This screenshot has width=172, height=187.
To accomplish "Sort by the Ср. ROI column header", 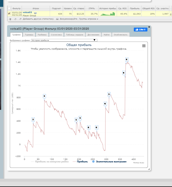I will pos(123,9).
